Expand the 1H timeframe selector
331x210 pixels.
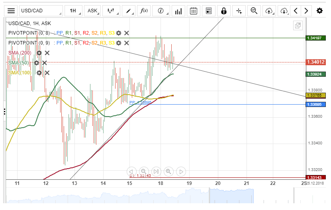74,11
